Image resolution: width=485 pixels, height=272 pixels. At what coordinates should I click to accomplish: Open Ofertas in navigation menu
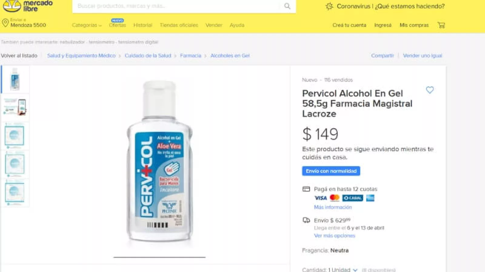tap(117, 25)
